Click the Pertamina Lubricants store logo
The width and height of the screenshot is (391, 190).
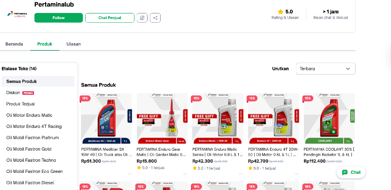point(17,14)
